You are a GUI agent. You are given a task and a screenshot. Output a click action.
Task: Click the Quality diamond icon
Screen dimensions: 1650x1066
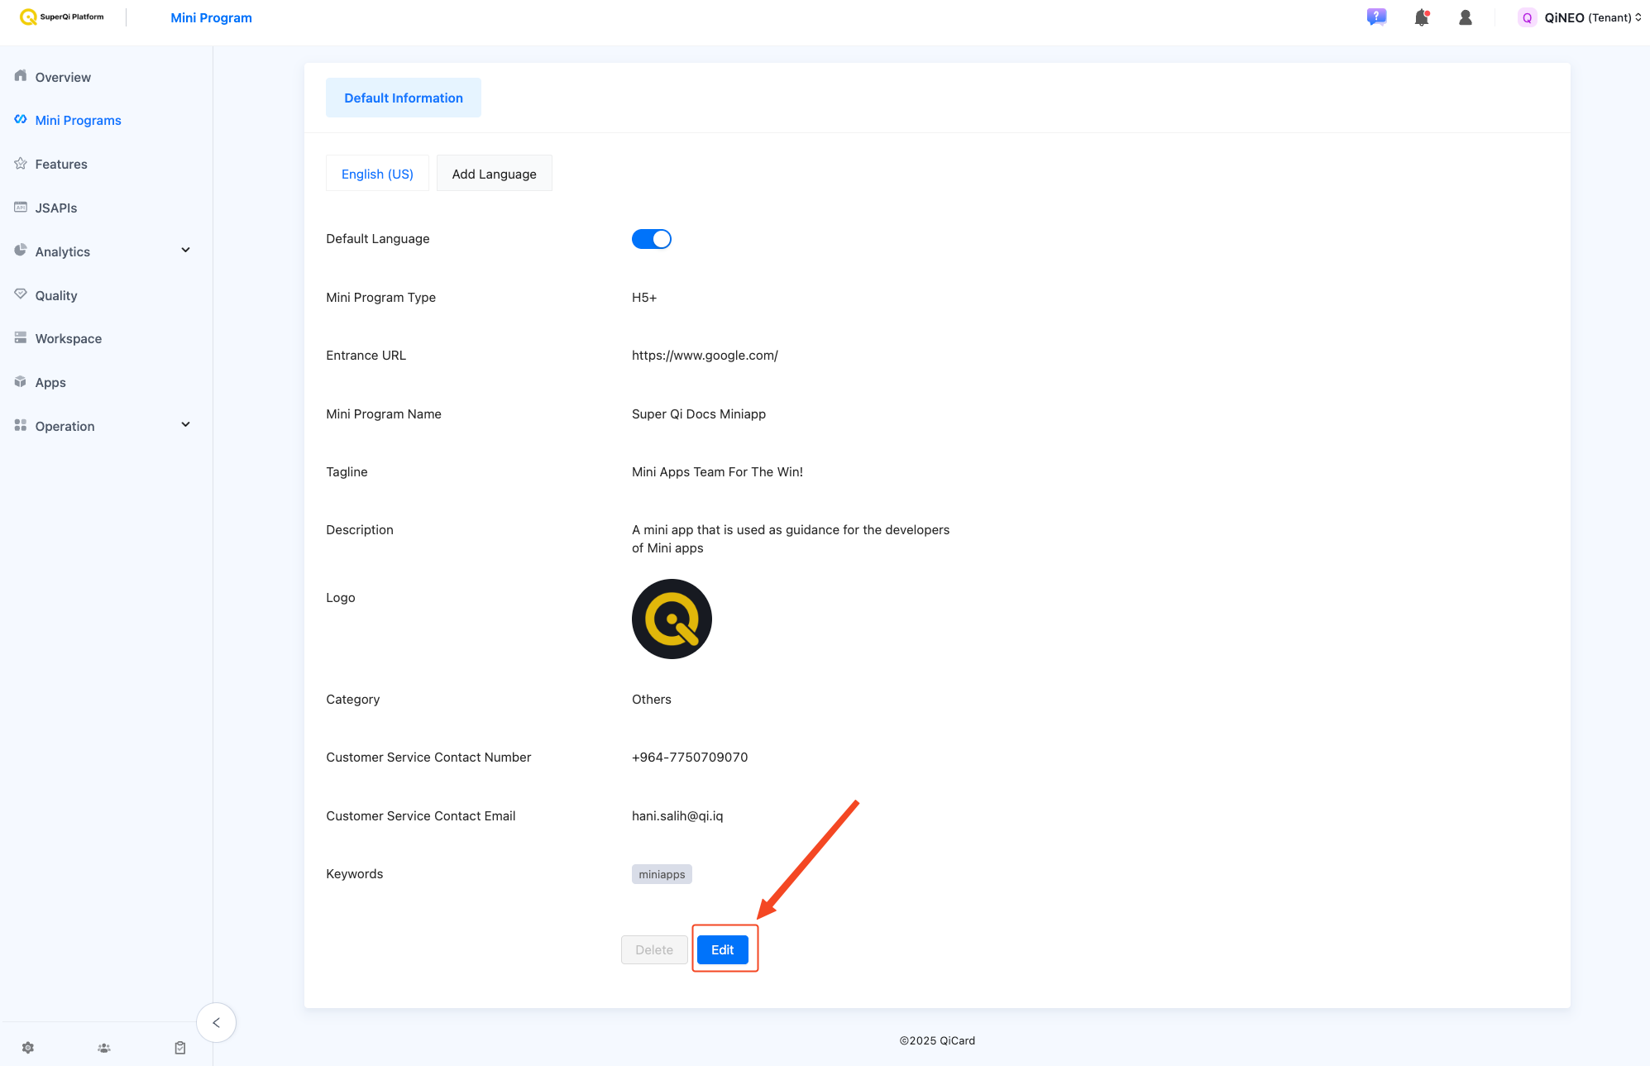point(21,294)
